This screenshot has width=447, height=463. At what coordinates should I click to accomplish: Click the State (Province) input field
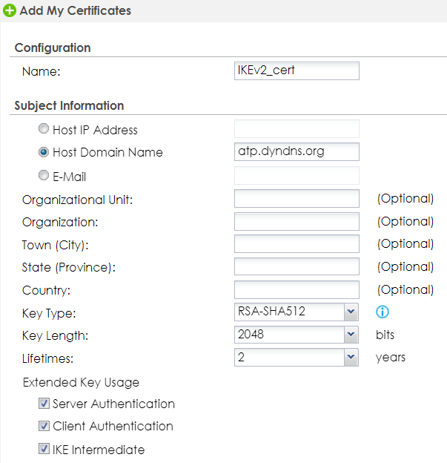point(297,266)
